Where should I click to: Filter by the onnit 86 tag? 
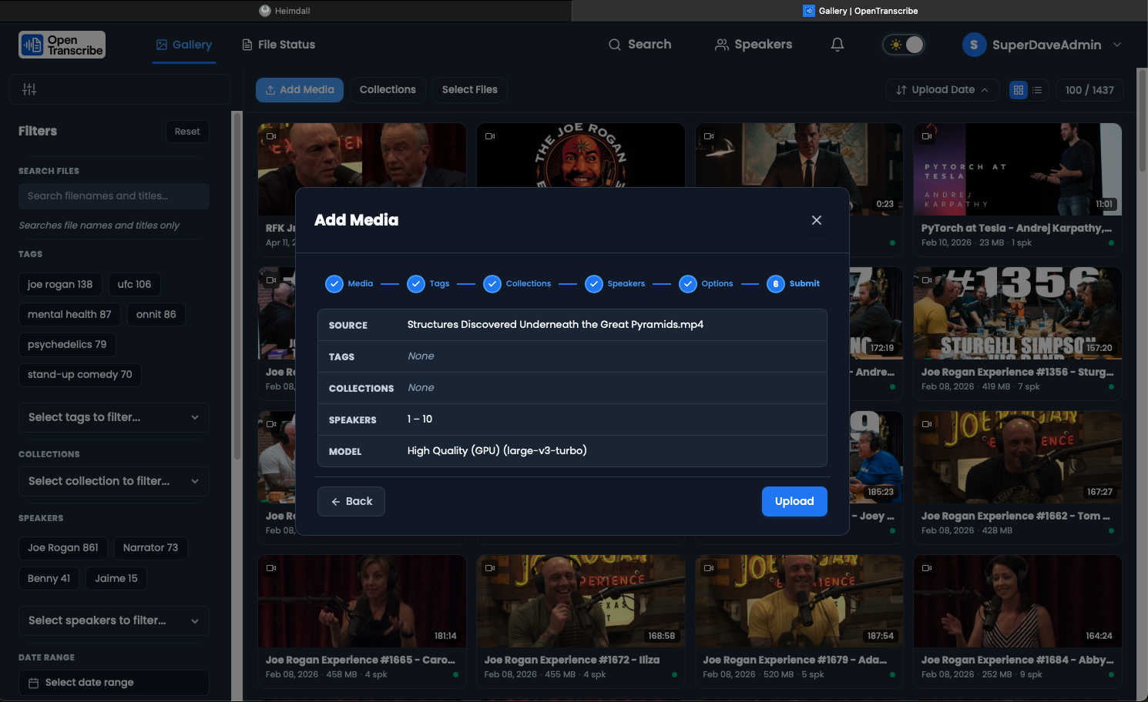156,314
